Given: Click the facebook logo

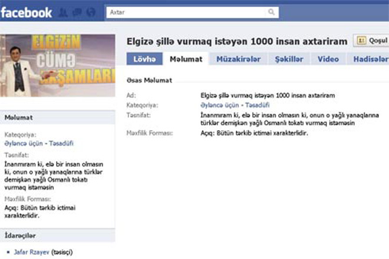Looking at the screenshot, I should [26, 12].
